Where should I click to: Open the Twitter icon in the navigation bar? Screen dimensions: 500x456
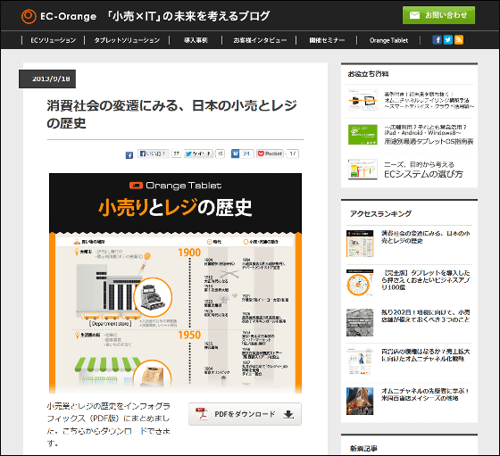[448, 40]
